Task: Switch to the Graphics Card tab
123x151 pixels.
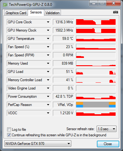Action: point(16,13)
